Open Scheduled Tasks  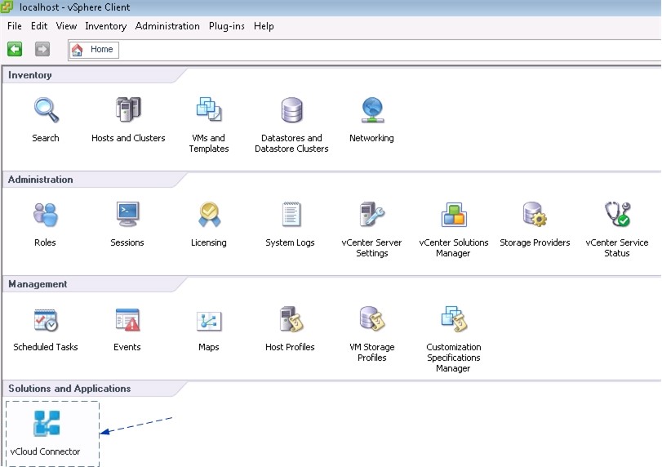click(x=46, y=320)
